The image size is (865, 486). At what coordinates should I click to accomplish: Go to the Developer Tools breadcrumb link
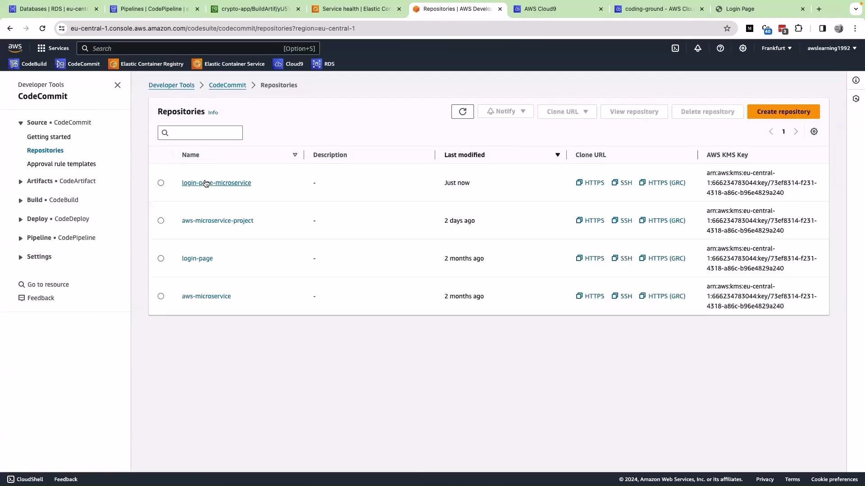(x=172, y=85)
